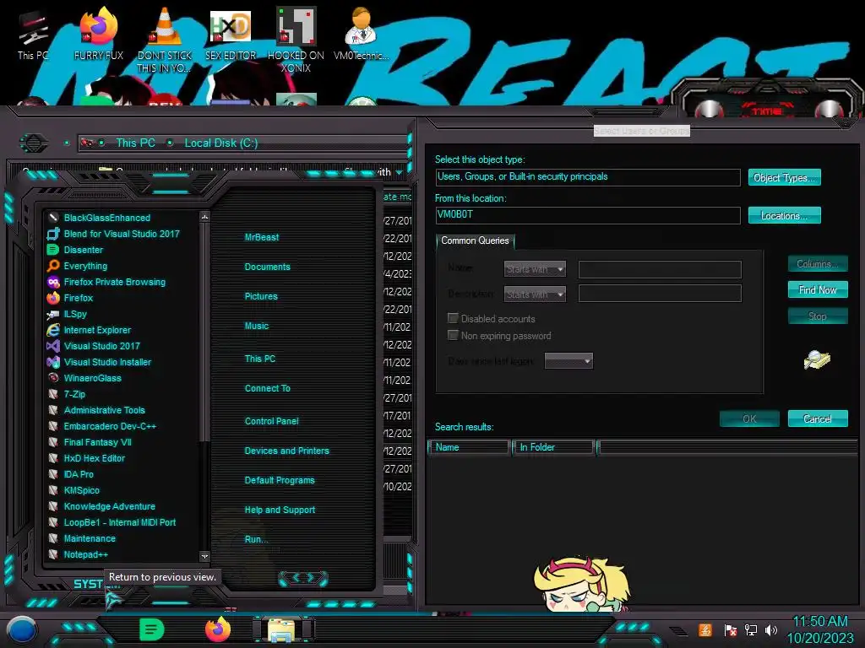865x648 pixels.
Task: Open the Firefox taskbar icon
Action: (218, 629)
